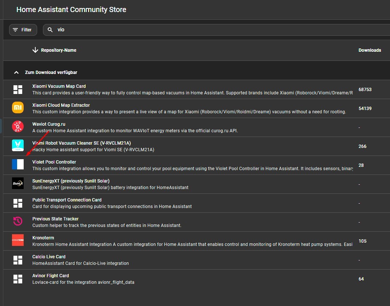
Task: Click the red Kronoterm logo icon
Action: 17,240
